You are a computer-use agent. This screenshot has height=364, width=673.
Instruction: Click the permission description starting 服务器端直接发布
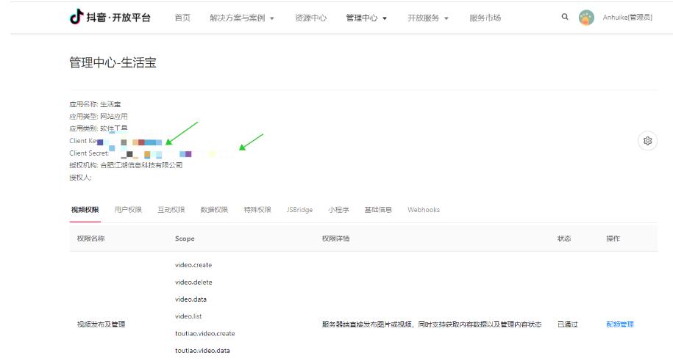point(432,324)
